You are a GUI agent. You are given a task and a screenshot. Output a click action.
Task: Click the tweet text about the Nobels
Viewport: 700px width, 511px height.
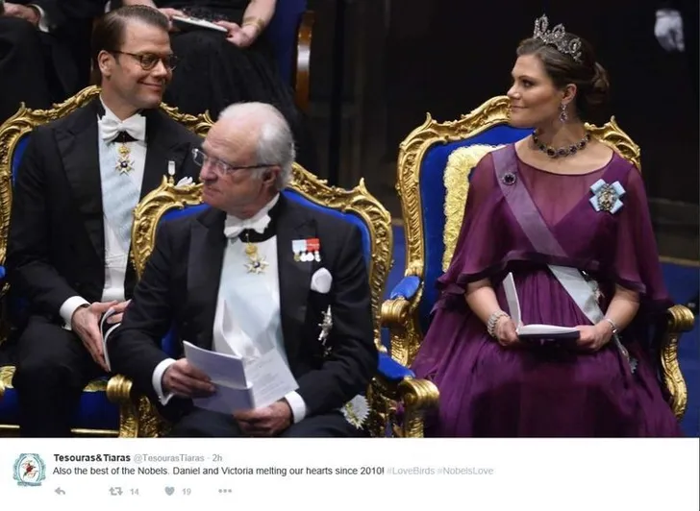218,471
